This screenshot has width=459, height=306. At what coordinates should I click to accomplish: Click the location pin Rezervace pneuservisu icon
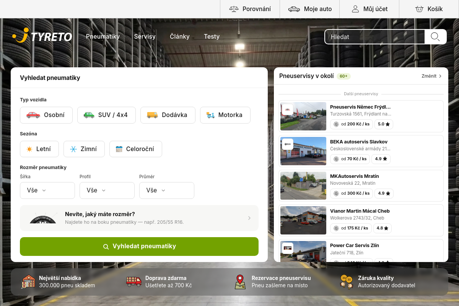tap(240, 282)
